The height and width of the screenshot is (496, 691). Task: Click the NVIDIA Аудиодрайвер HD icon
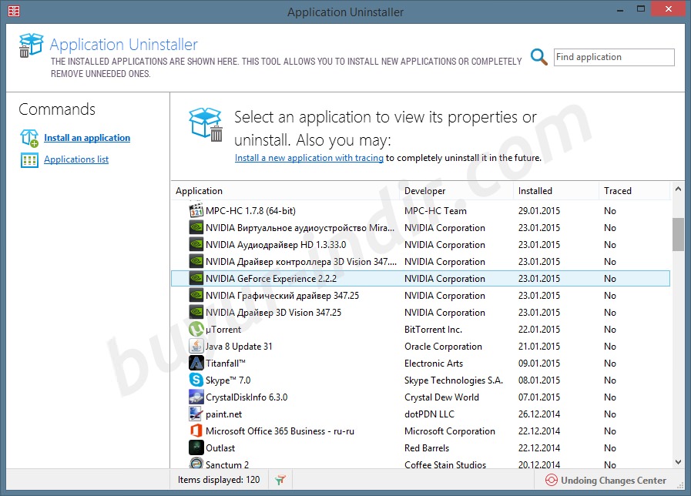[196, 244]
